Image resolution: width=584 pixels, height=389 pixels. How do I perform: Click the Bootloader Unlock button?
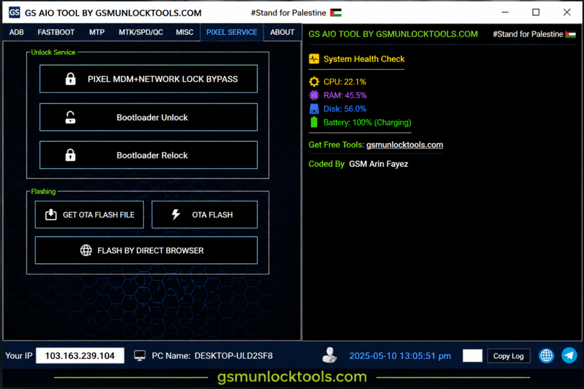coord(149,117)
